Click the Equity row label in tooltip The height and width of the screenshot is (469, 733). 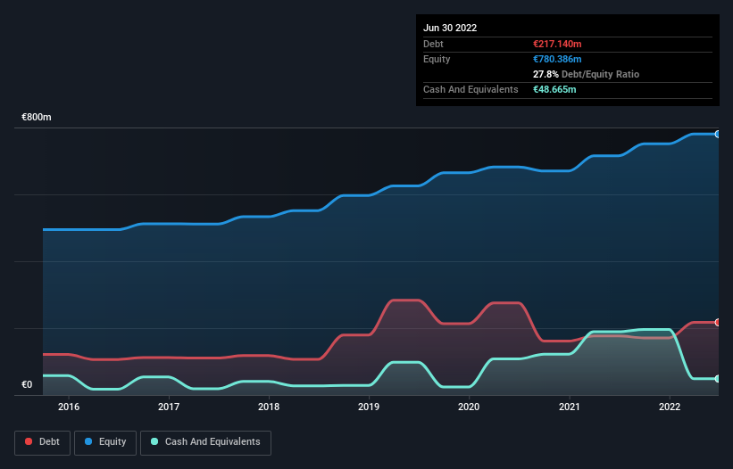pyautogui.click(x=437, y=59)
